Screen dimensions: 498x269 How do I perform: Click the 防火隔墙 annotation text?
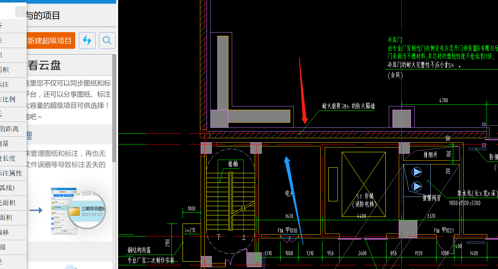pos(348,106)
